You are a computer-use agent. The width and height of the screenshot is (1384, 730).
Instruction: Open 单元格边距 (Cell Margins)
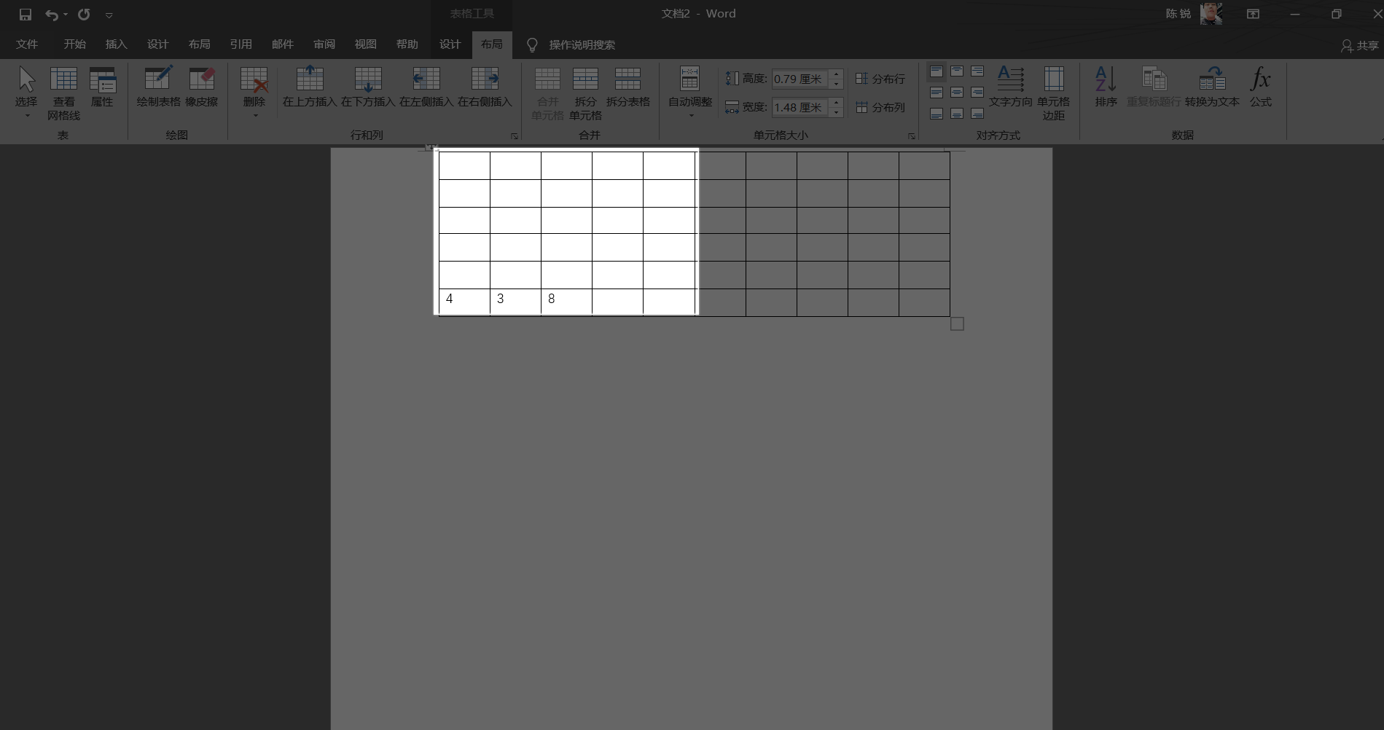[1053, 93]
